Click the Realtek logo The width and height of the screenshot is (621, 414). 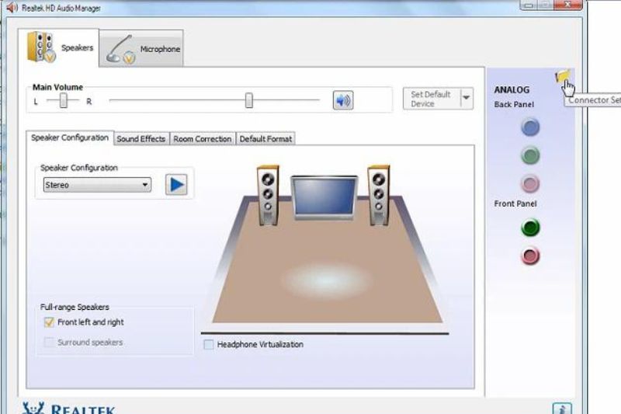pyautogui.click(x=68, y=408)
